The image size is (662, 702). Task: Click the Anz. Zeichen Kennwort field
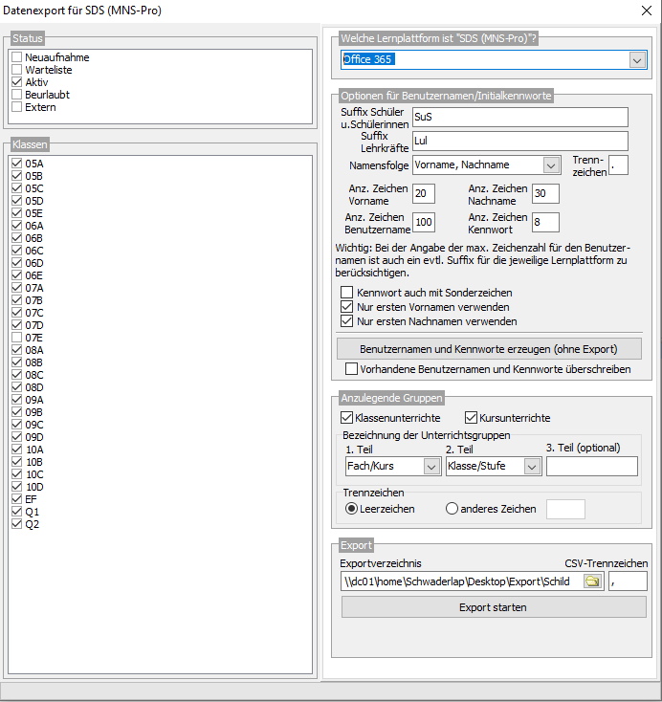click(x=544, y=223)
